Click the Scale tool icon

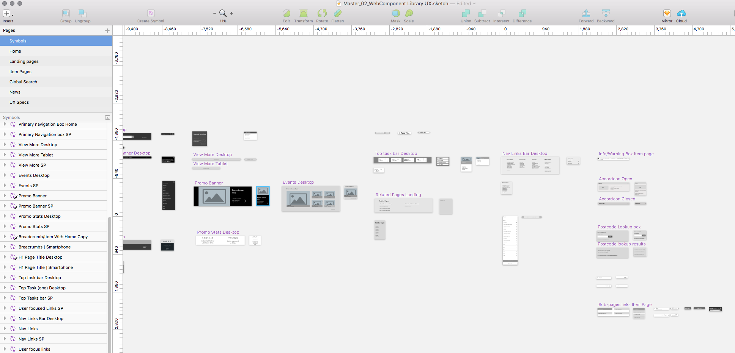click(x=409, y=14)
